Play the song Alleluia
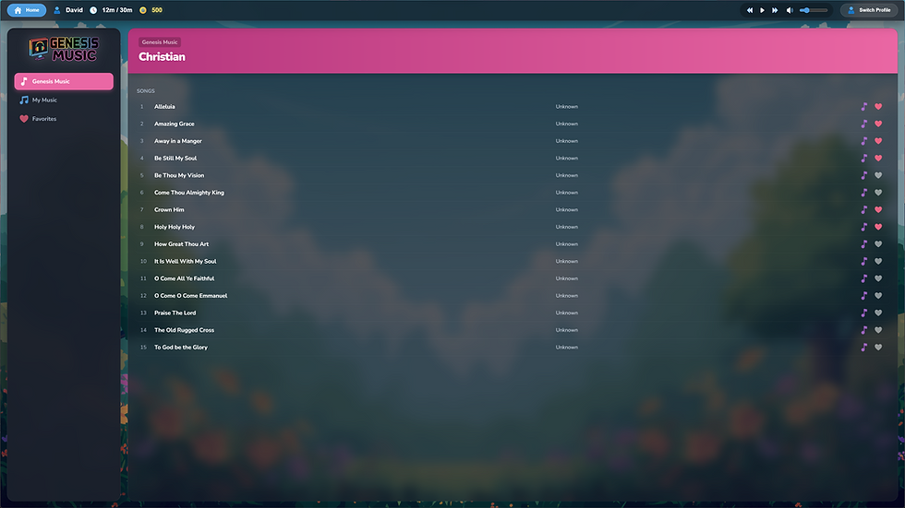Viewport: 905px width, 508px height. click(164, 107)
